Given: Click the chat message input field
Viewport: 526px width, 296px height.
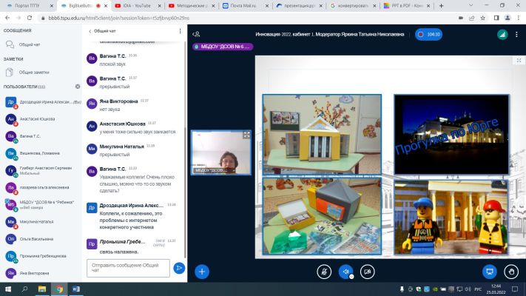Looking at the screenshot, I should tap(128, 268).
